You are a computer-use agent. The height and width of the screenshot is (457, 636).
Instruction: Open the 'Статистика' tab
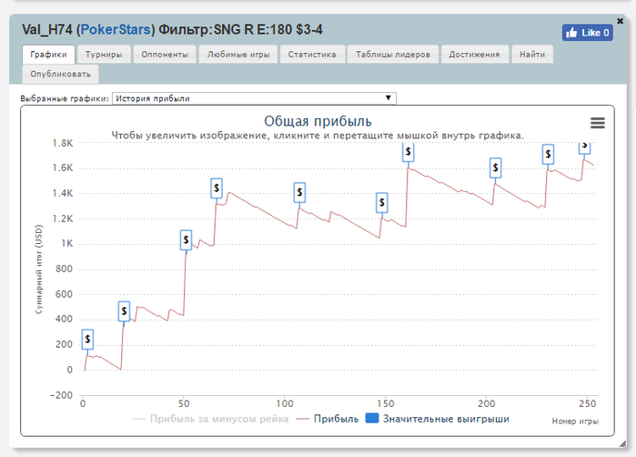pos(312,55)
